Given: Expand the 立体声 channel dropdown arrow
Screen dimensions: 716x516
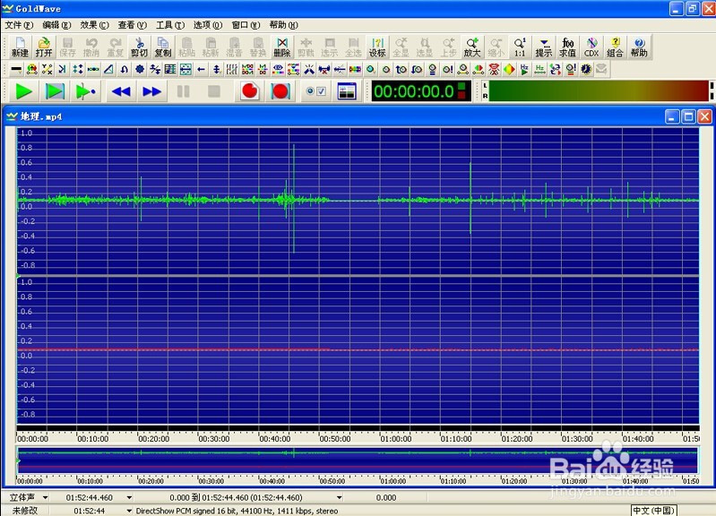Looking at the screenshot, I should coord(45,498).
